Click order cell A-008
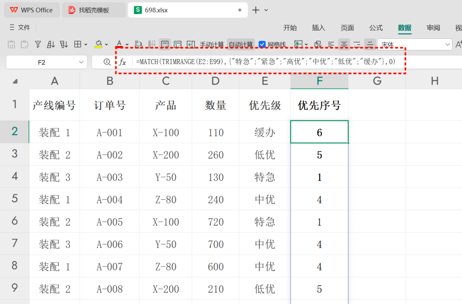Viewport: 462px width, 304px height. 110,289
